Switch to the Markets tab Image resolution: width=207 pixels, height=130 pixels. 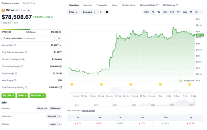click(88, 5)
